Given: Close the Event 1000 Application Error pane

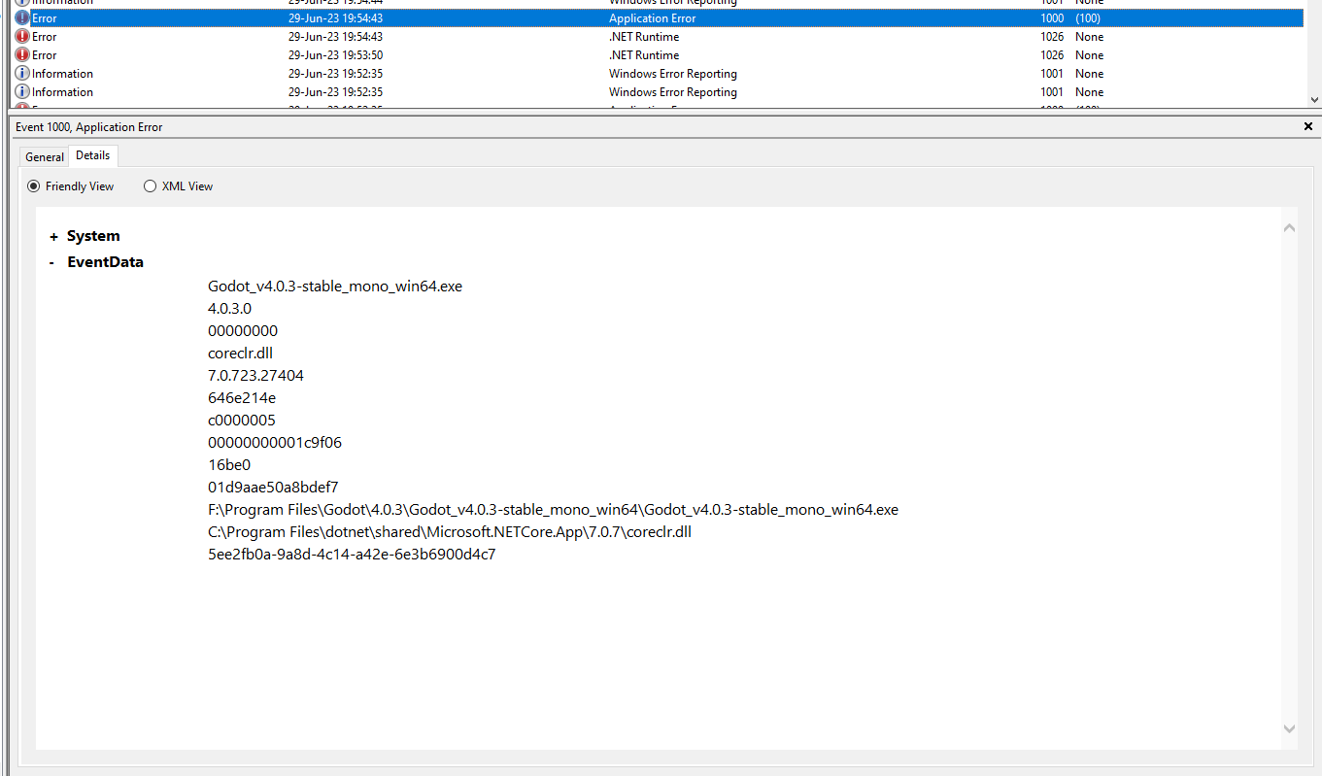Looking at the screenshot, I should [1308, 126].
